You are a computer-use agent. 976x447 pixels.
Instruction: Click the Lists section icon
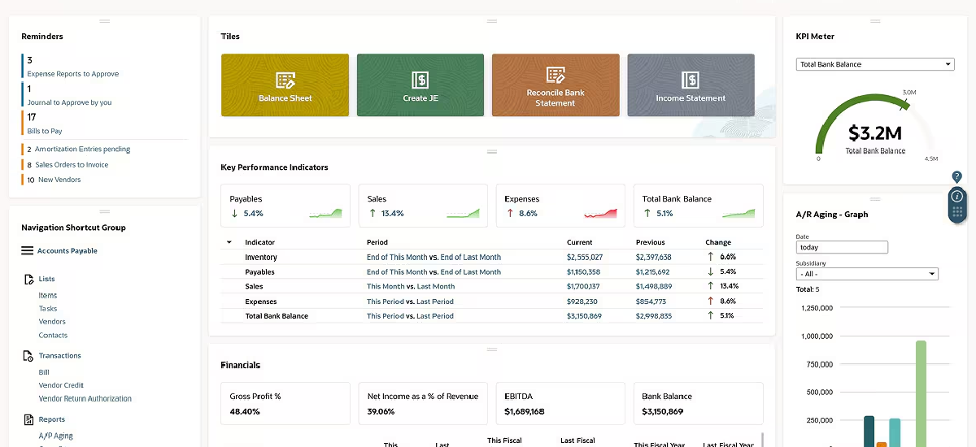click(28, 279)
